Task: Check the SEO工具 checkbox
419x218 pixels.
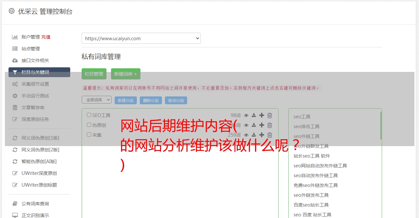Action: pos(89,115)
